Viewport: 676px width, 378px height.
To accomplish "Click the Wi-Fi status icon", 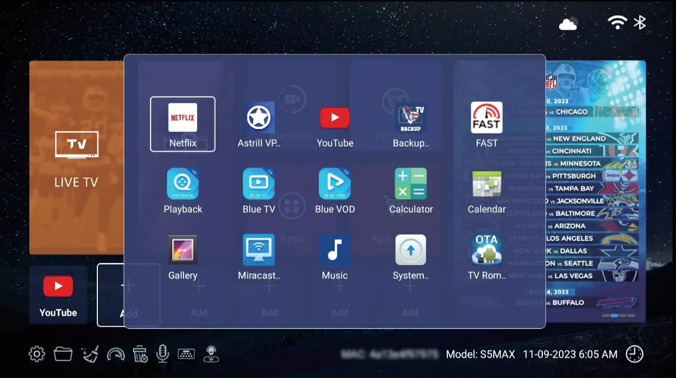I will (x=617, y=22).
